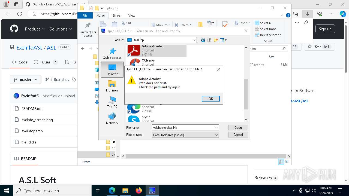Click the Sign up button on GitHub
349x196 pixels.
point(325,29)
